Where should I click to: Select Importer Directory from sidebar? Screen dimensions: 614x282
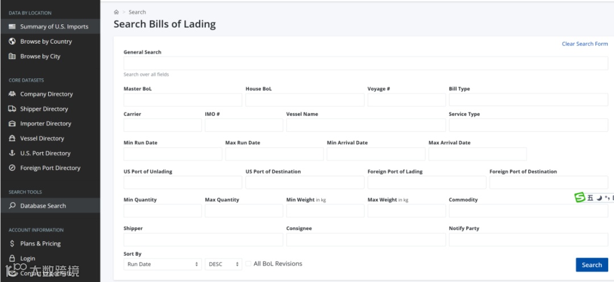tap(45, 124)
